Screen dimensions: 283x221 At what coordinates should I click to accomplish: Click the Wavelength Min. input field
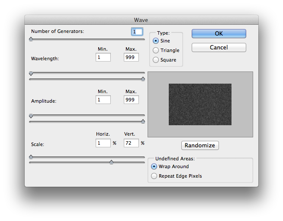(x=103, y=57)
